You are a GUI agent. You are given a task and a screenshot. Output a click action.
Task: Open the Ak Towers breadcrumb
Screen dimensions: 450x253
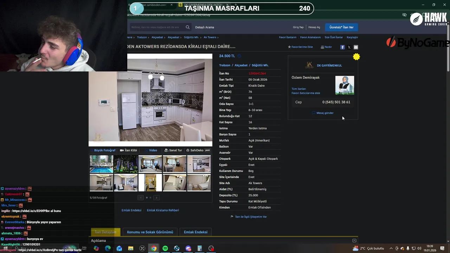(210, 37)
